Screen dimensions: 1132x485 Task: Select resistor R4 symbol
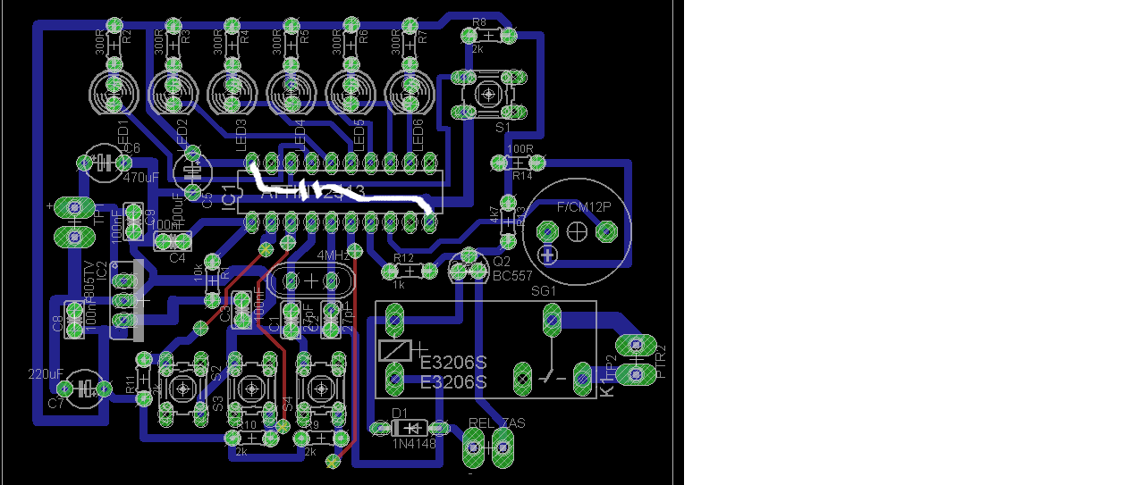tap(232, 44)
